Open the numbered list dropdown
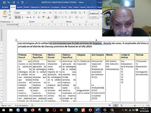 point(63,13)
